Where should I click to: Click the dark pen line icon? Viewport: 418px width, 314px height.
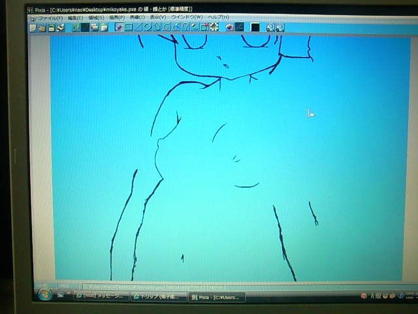[239, 27]
